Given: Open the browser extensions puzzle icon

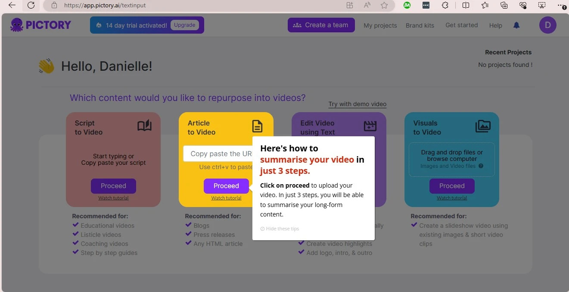Looking at the screenshot, I should click(x=445, y=5).
